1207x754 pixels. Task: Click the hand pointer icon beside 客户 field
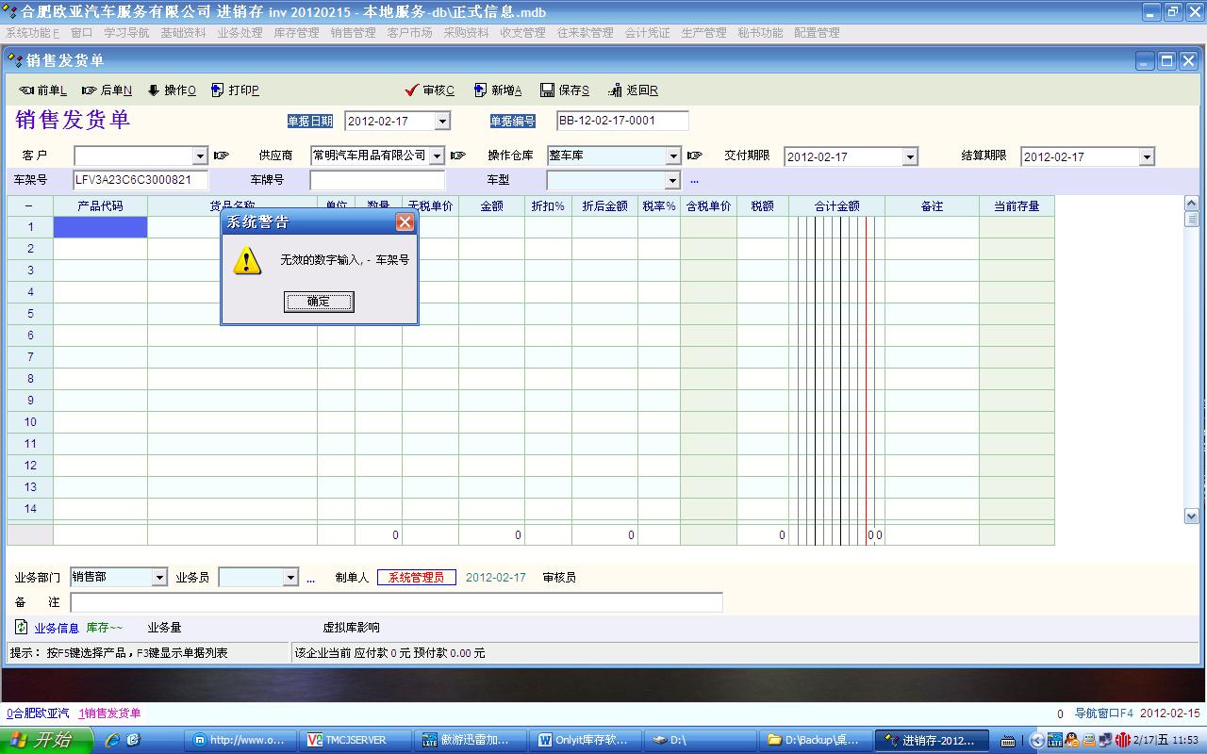tap(222, 156)
